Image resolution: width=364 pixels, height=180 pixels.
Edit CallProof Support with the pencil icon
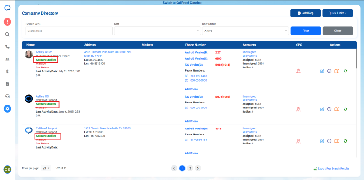(322, 141)
